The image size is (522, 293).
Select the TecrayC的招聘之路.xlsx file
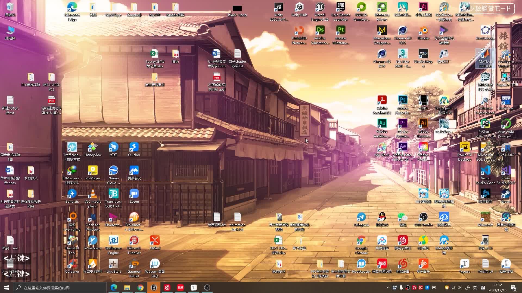coord(155,59)
